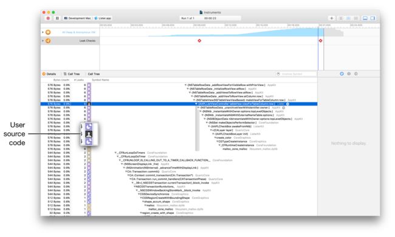Click the plus button to add an instrument
395x237 pixels.
pyautogui.click(x=332, y=18)
